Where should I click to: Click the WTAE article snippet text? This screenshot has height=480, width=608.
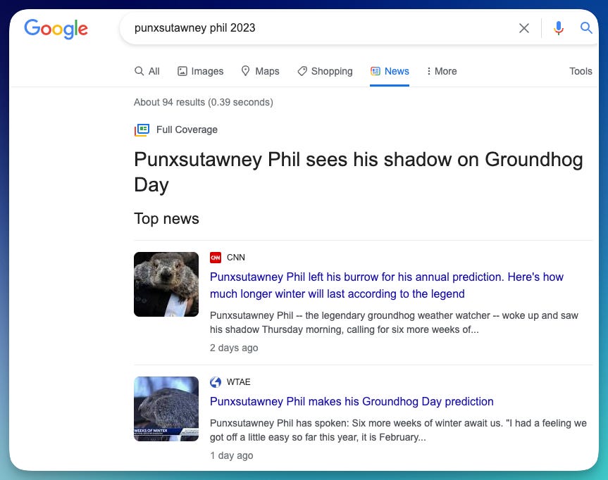coord(398,430)
